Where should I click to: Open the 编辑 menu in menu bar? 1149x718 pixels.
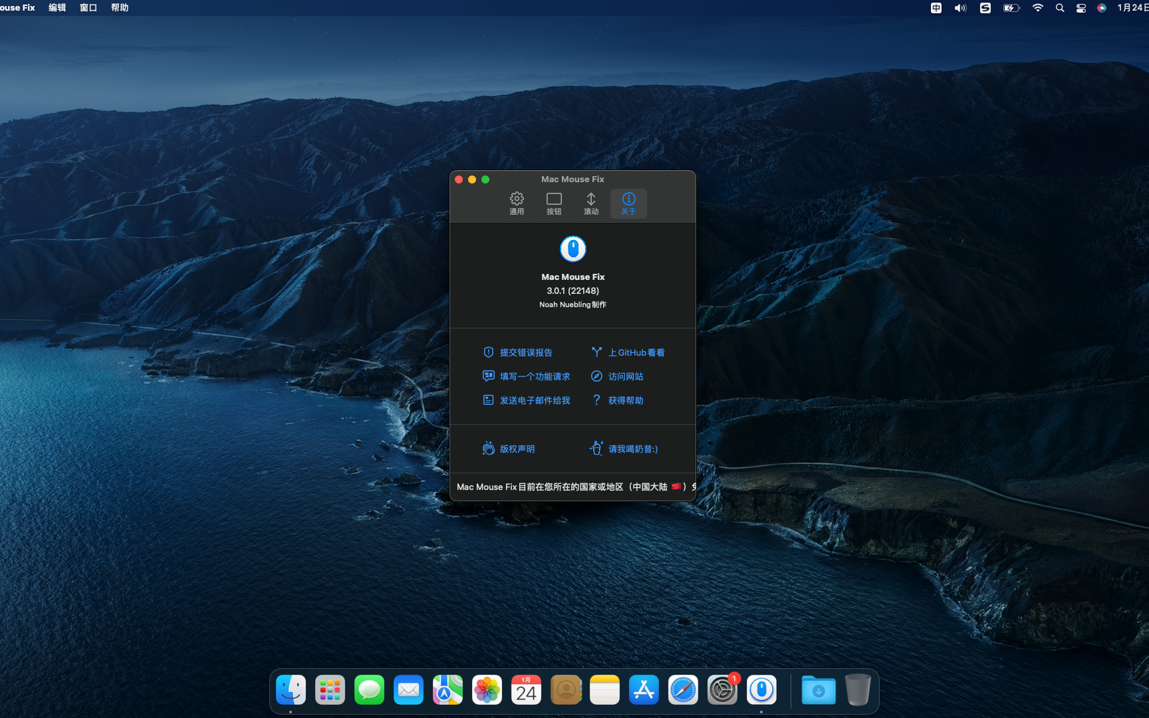(57, 7)
